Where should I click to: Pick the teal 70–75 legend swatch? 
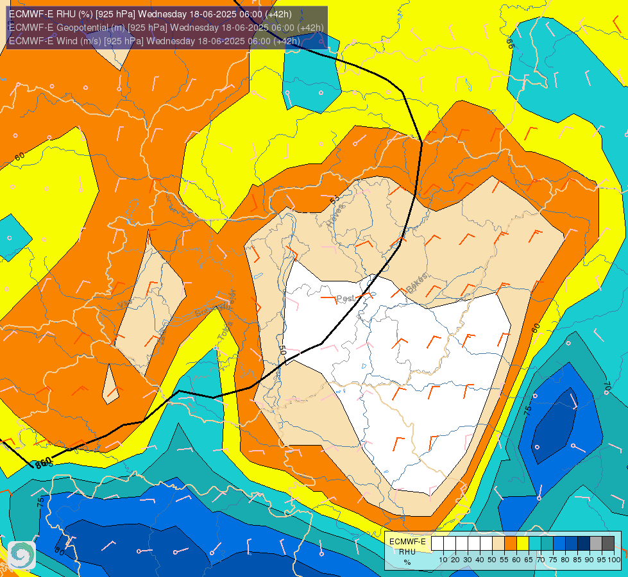point(547,543)
